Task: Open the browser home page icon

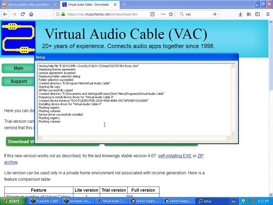Action: [x=31, y=14]
